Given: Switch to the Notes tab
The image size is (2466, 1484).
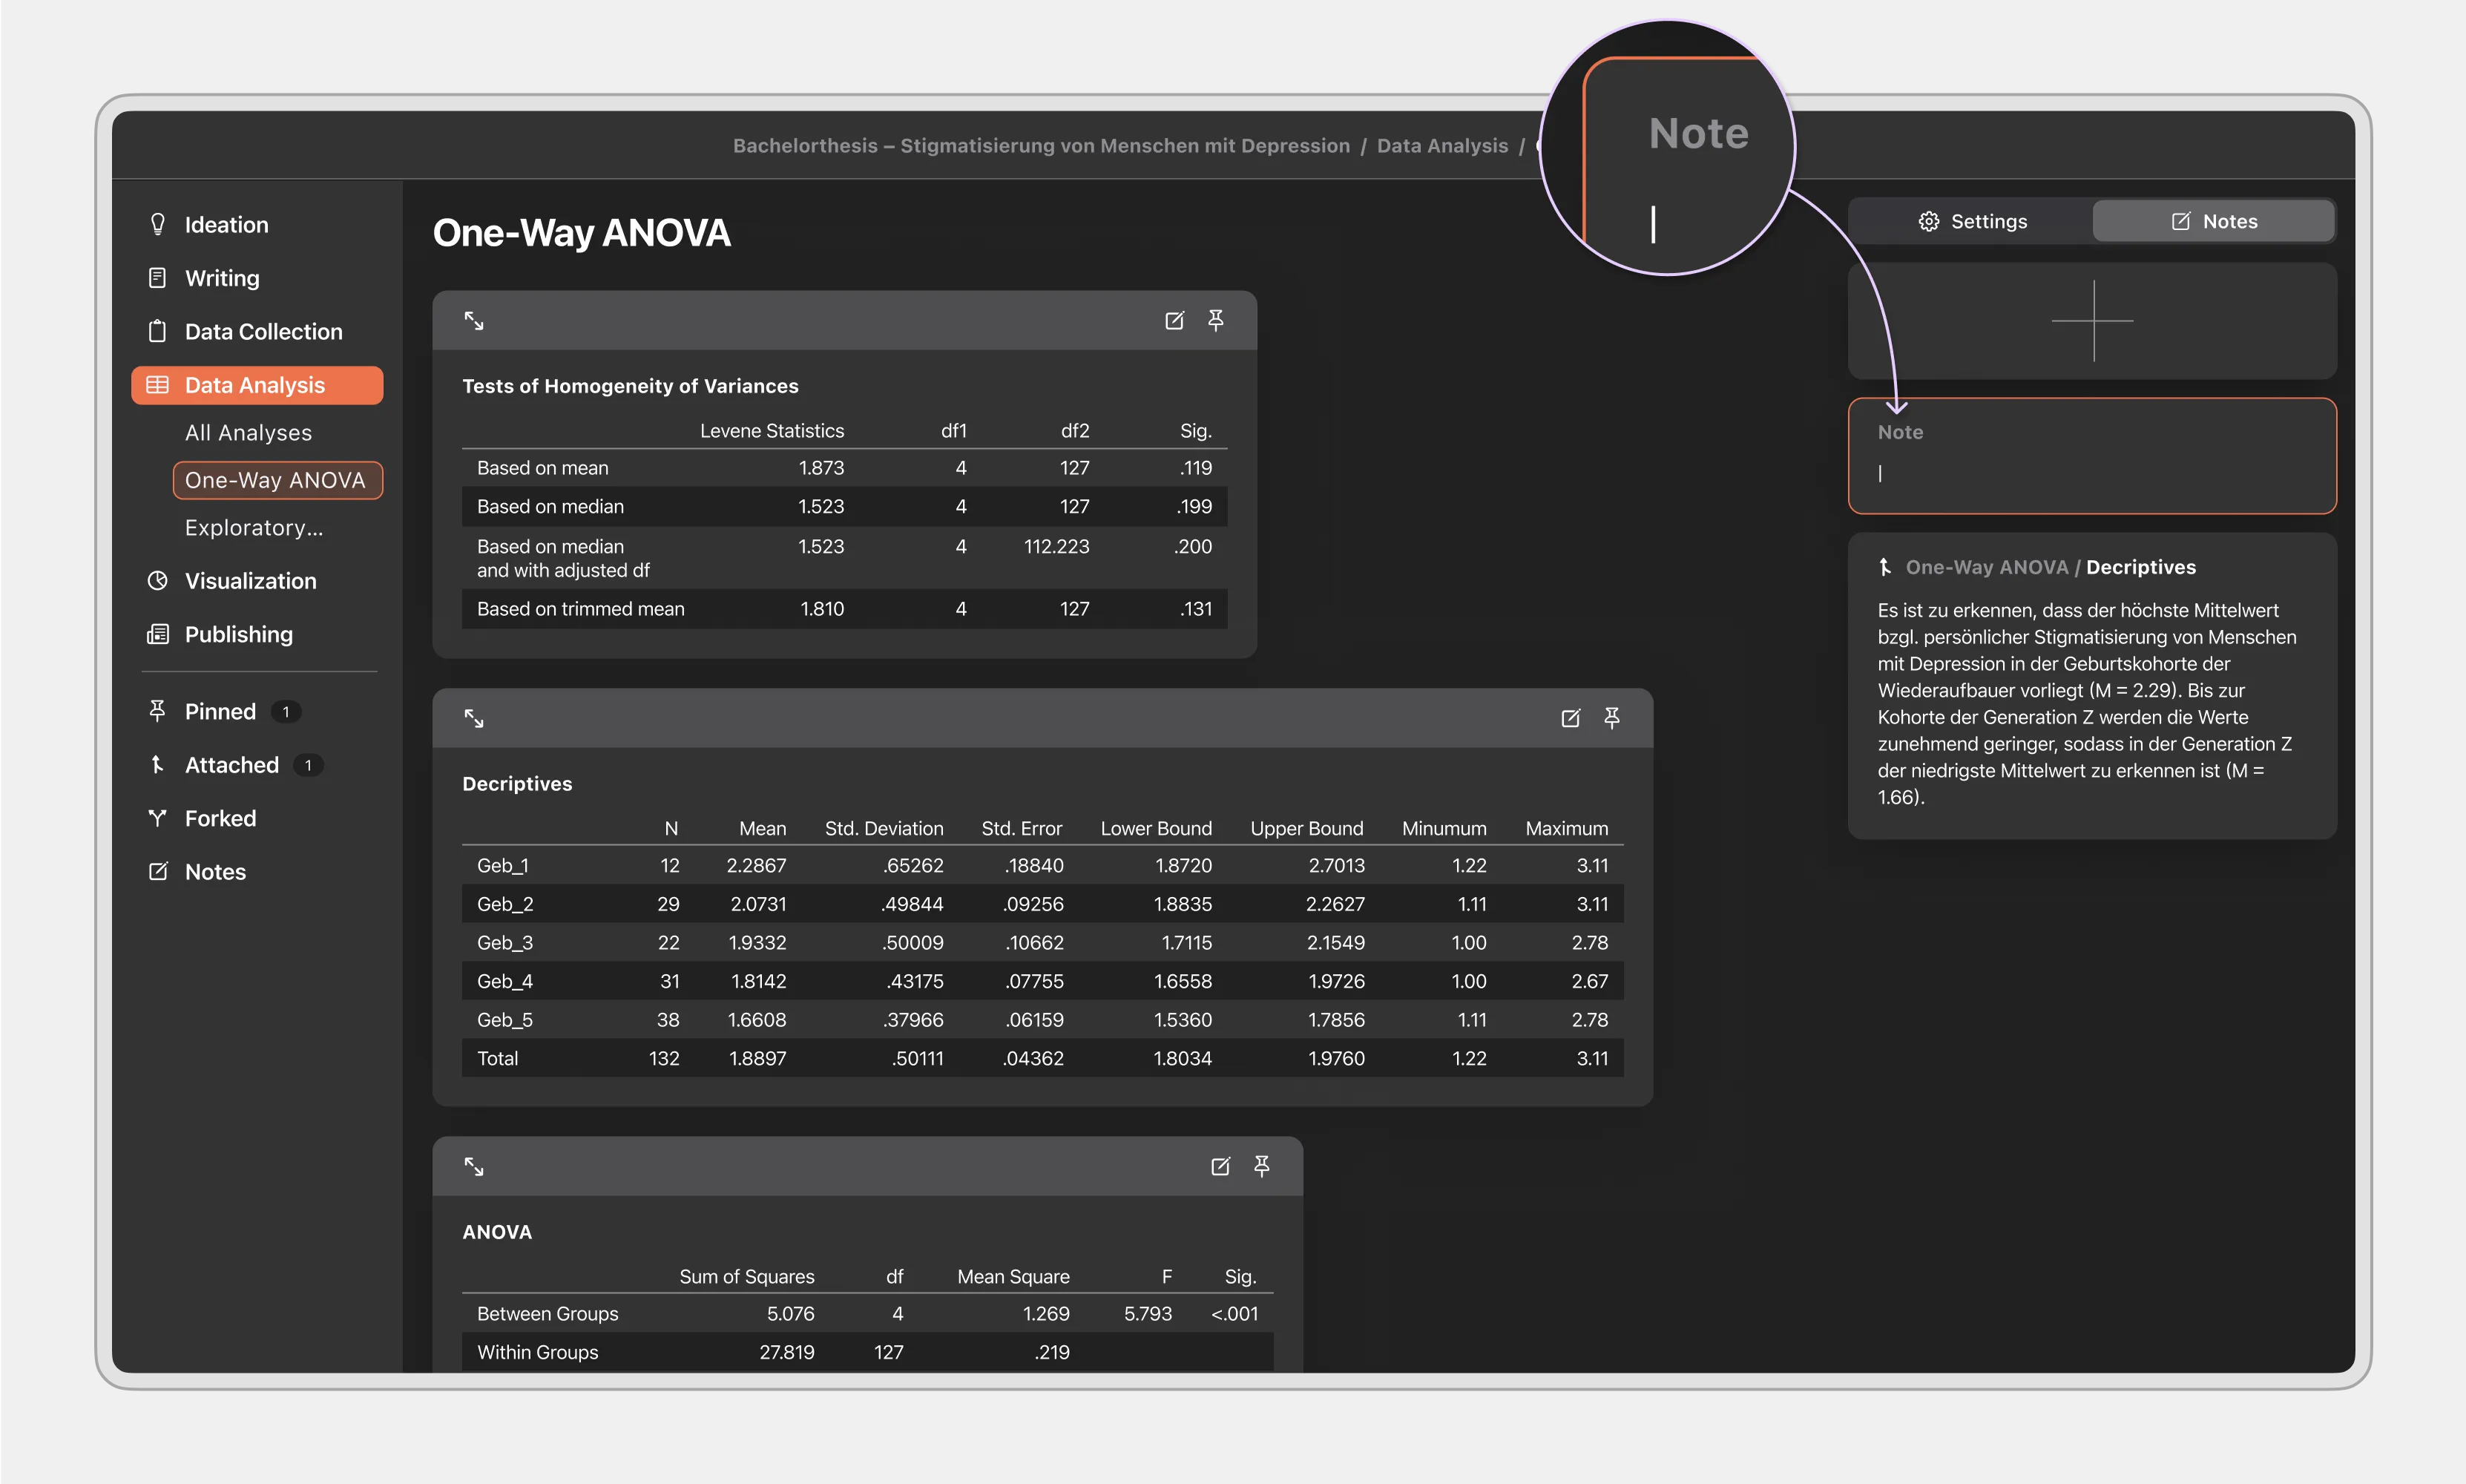Looking at the screenshot, I should point(2214,221).
